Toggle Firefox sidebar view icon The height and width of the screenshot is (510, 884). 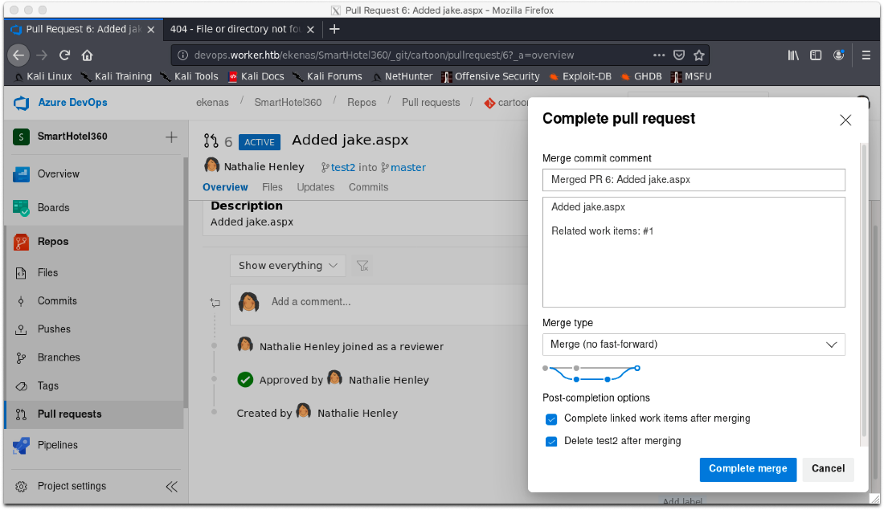(816, 55)
